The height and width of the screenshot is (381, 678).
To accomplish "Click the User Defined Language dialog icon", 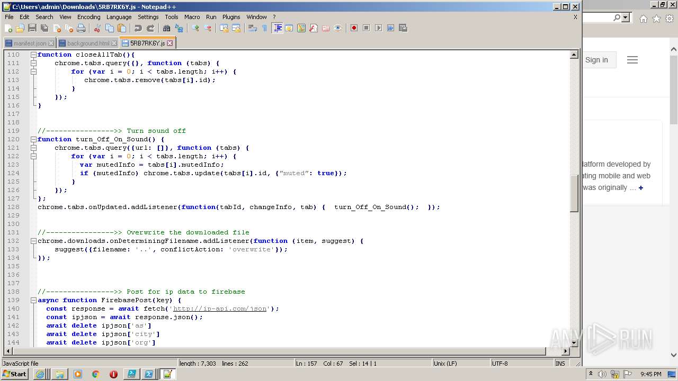I will (289, 28).
